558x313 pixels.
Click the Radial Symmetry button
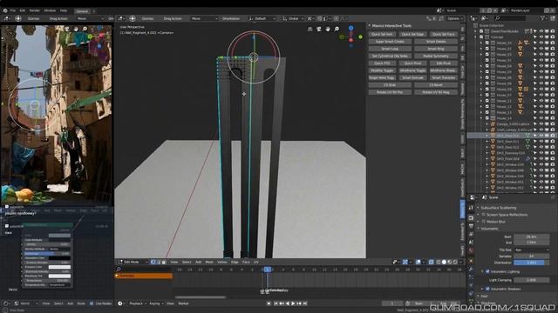436,56
